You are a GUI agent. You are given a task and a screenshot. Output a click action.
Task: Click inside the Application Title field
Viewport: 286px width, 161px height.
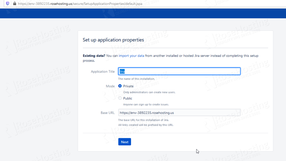pyautogui.click(x=179, y=71)
